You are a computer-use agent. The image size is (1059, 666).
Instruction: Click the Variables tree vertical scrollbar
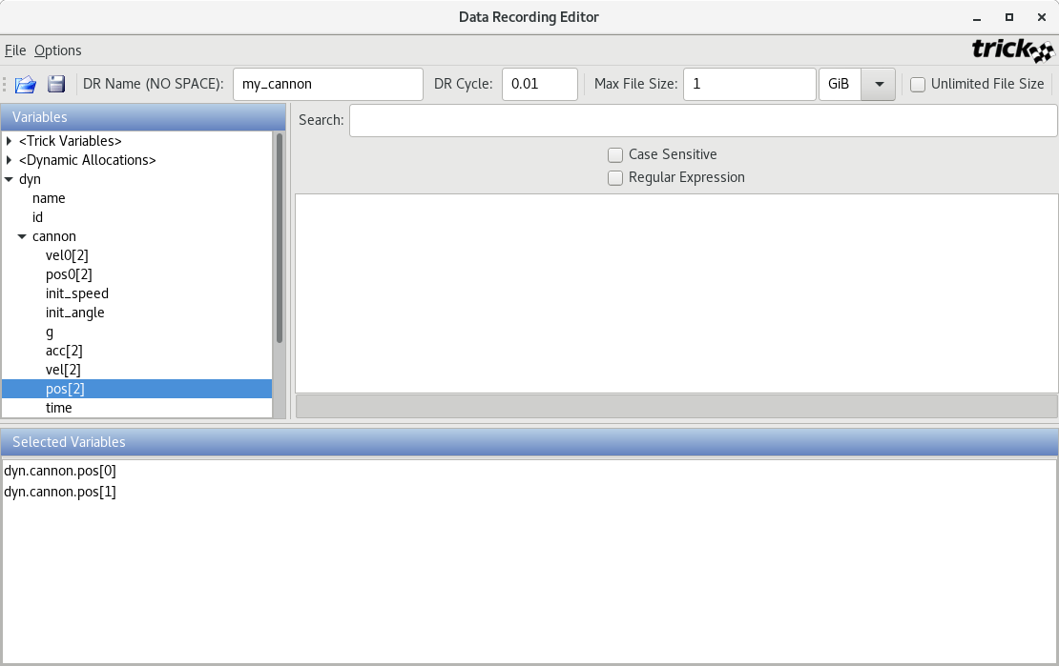[279, 238]
